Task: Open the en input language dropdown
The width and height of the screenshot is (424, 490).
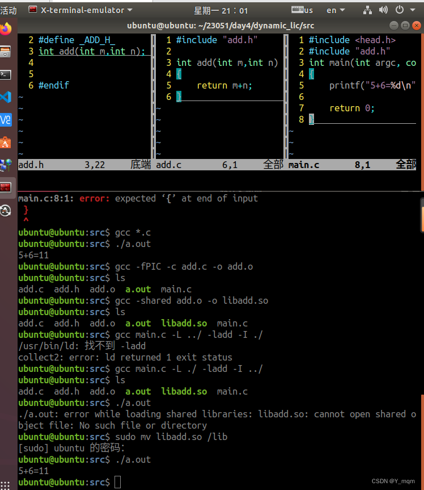Action: [x=336, y=10]
